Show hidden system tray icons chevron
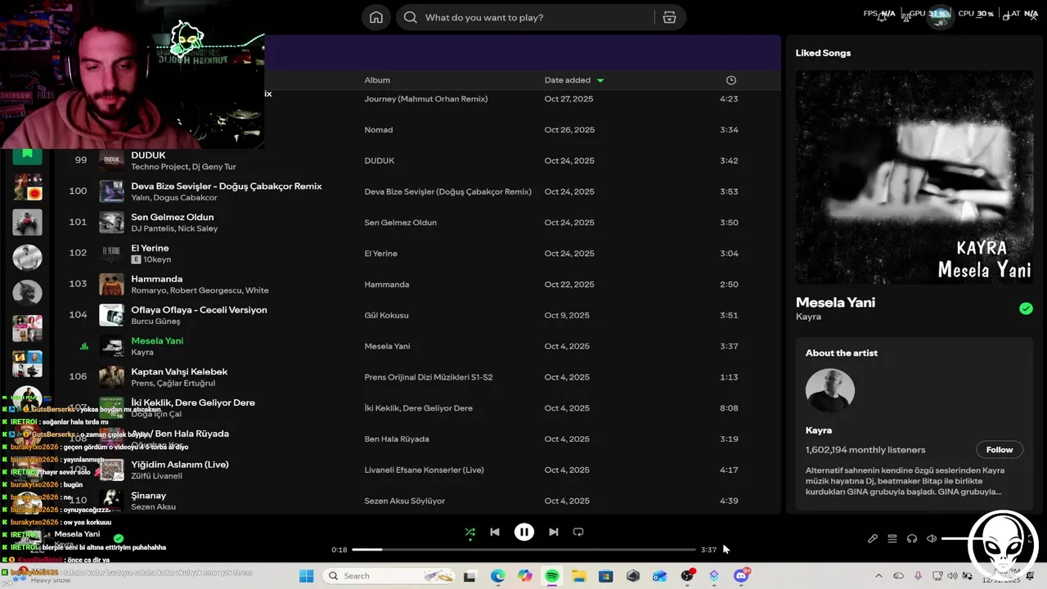 (x=879, y=576)
